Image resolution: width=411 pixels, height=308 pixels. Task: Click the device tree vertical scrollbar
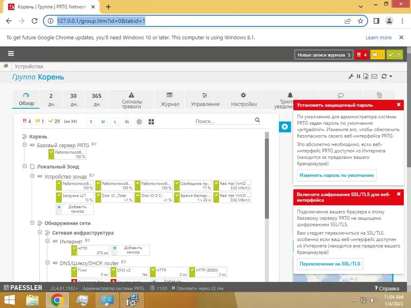(x=267, y=178)
